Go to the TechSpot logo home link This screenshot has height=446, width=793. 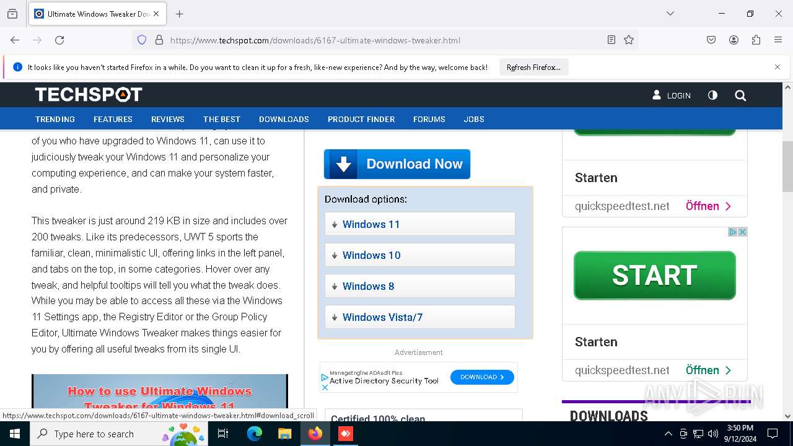pos(89,95)
